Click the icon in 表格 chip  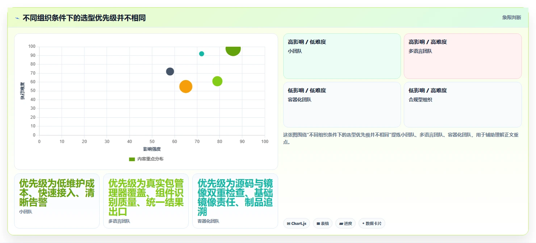(318, 224)
